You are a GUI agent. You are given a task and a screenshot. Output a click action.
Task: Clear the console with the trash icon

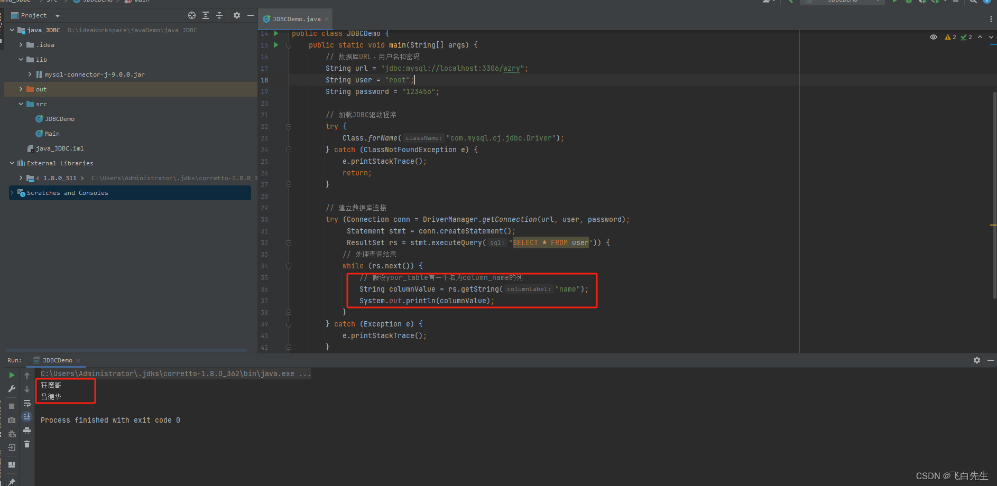[x=27, y=444]
